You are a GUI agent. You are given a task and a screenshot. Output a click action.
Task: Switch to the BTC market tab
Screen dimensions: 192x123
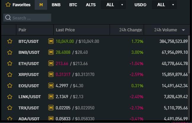click(x=73, y=5)
